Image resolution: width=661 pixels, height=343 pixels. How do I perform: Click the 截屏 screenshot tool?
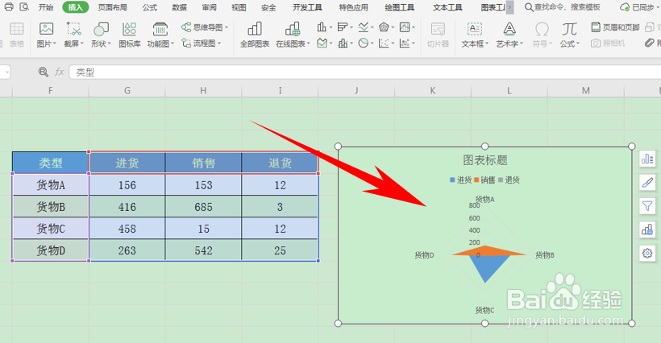73,35
